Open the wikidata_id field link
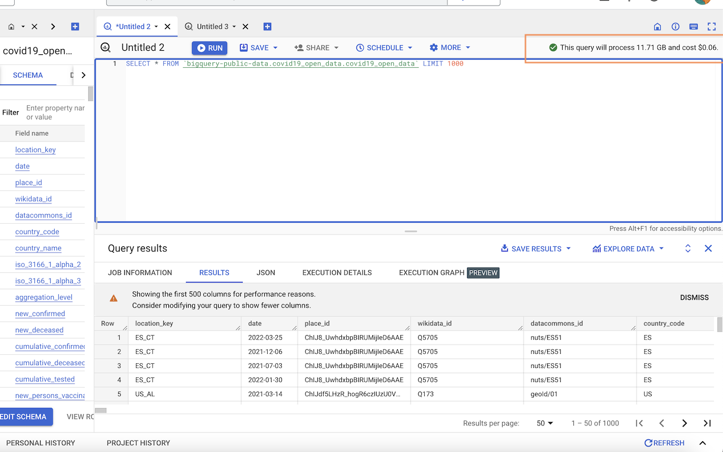Screen dimensions: 723x452 pyautogui.click(x=33, y=199)
